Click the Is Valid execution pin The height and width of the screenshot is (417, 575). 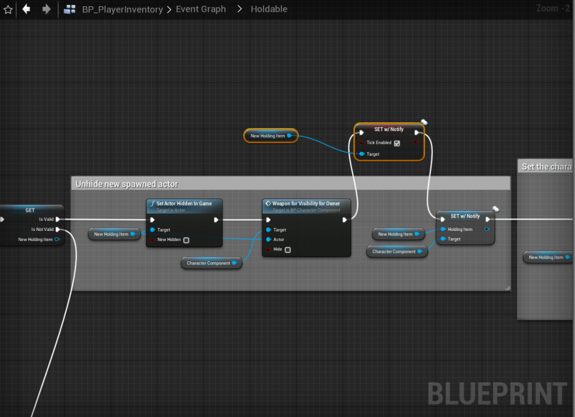58,219
